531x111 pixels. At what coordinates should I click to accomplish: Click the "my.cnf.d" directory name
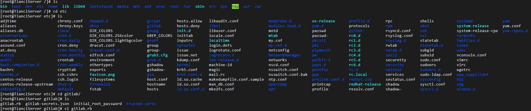pos(278,45)
